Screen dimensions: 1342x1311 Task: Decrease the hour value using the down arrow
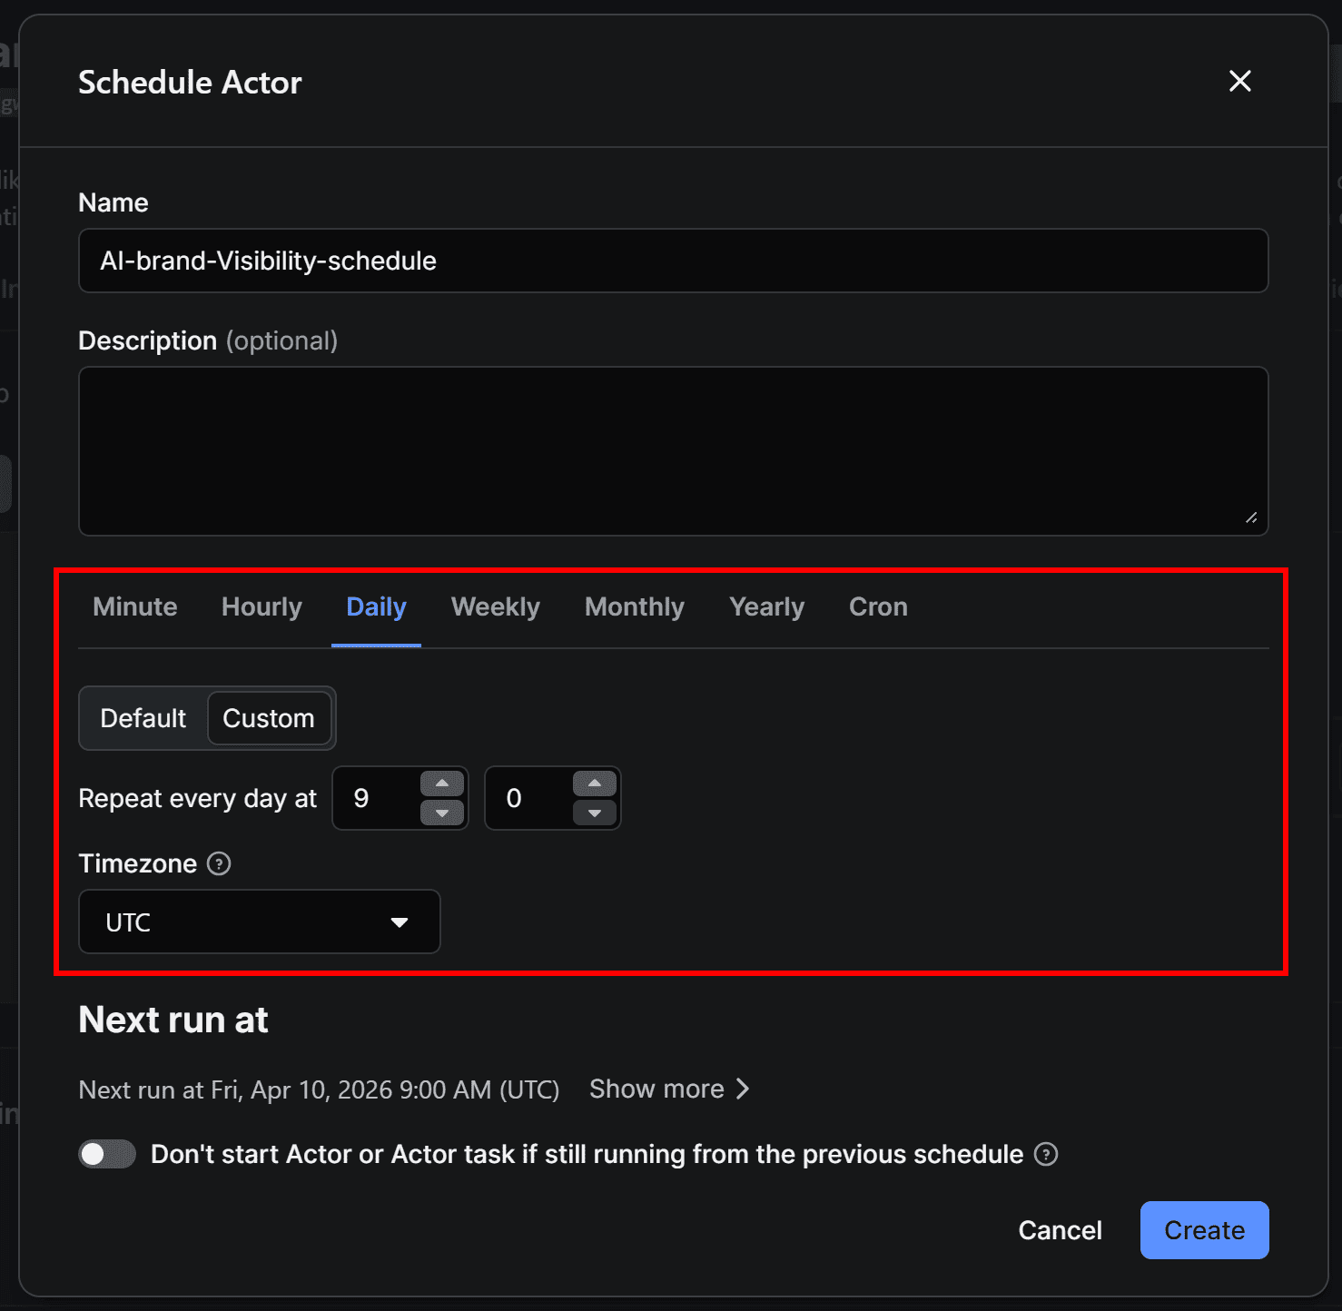click(442, 814)
